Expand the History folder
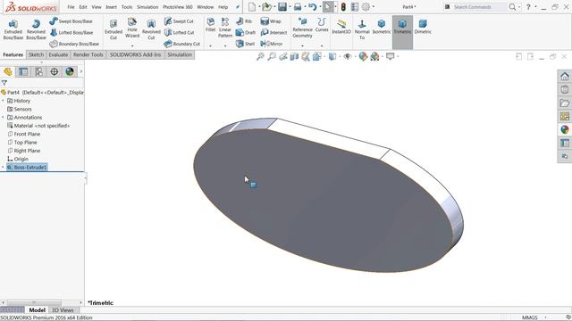 click(3, 101)
